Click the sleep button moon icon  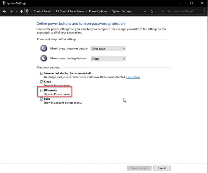click(x=44, y=58)
